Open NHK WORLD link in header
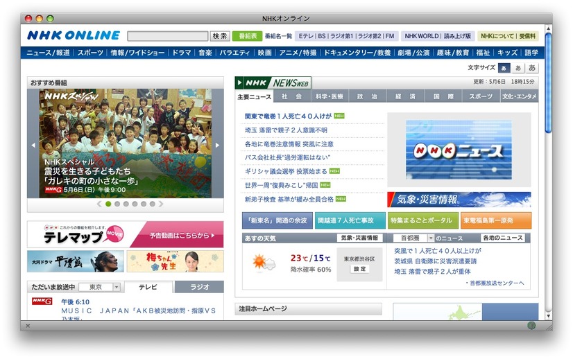Image resolution: width=573 pixels, height=359 pixels. tap(421, 36)
